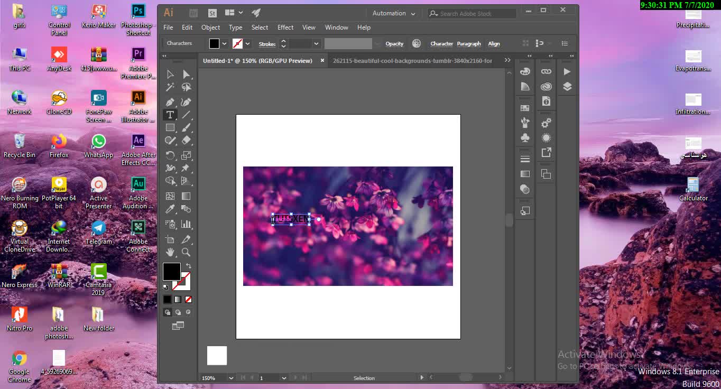Click the Paragraph link in control bar
Image resolution: width=721 pixels, height=389 pixels.
(x=469, y=44)
